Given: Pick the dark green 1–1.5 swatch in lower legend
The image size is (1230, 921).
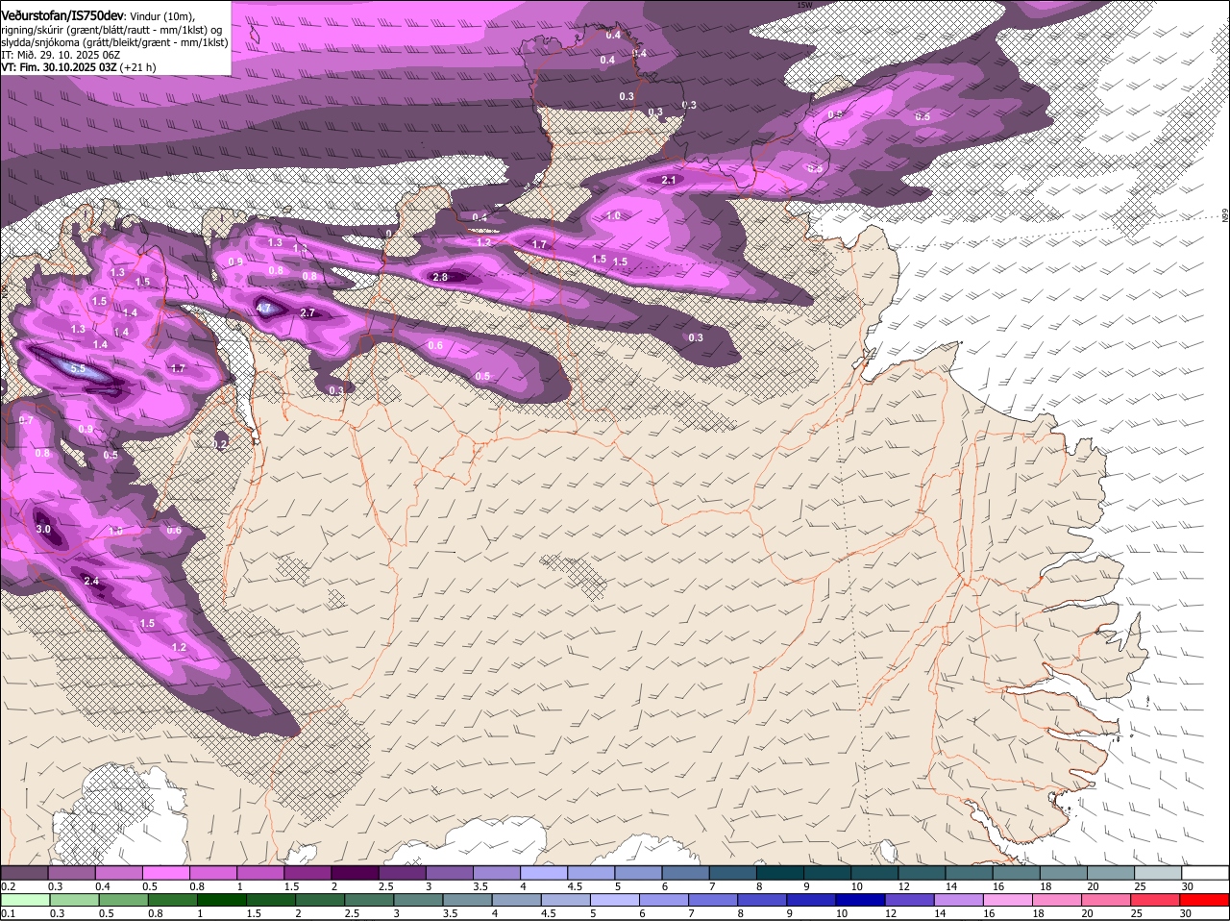Looking at the screenshot, I should pos(222,900).
